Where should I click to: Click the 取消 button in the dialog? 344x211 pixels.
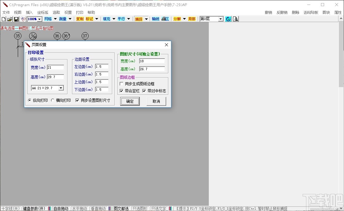click(156, 101)
